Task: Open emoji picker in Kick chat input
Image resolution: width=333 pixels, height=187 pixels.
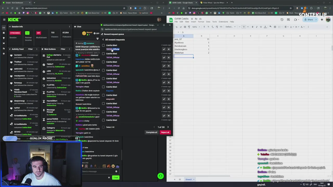Action: (x=116, y=171)
